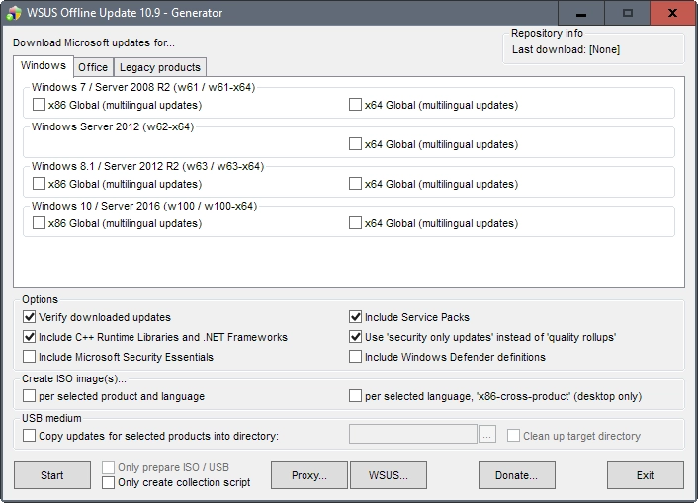The height and width of the screenshot is (503, 698).
Task: Minimize the Generator window
Action: click(x=581, y=13)
